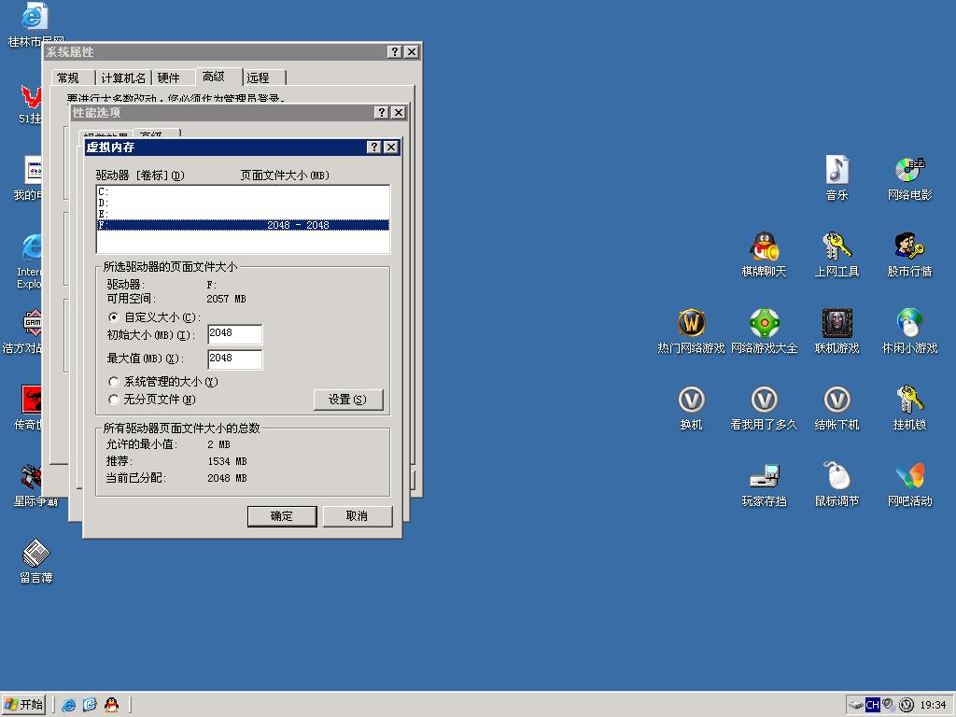This screenshot has width=956, height=717.
Task: Click the 初始大小 input field
Action: (x=234, y=334)
